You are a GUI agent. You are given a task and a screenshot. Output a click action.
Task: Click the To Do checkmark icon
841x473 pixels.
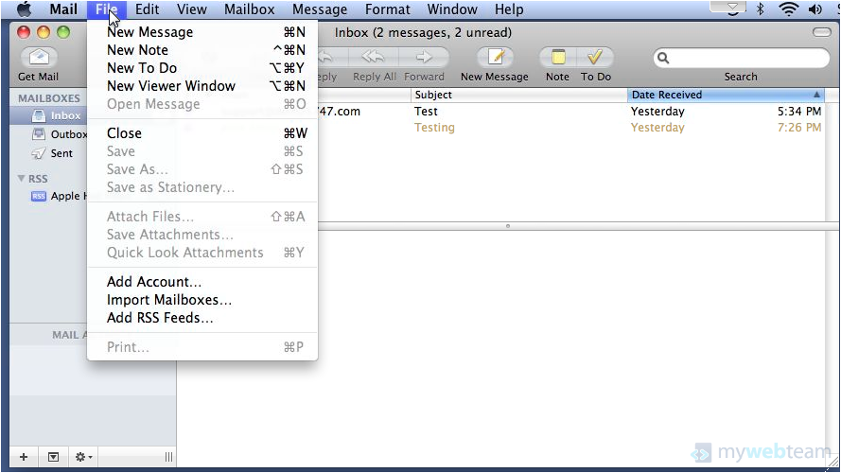point(596,59)
